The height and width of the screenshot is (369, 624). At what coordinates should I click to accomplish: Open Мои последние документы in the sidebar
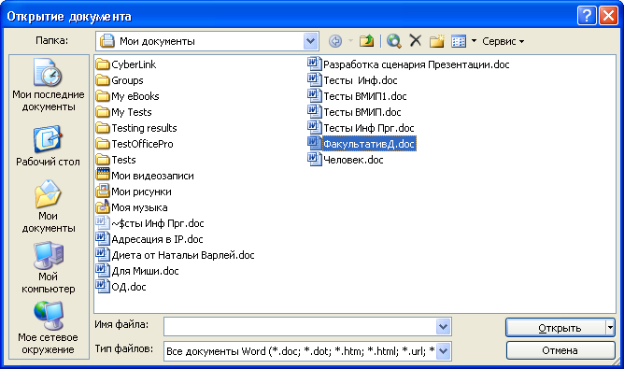click(x=49, y=85)
